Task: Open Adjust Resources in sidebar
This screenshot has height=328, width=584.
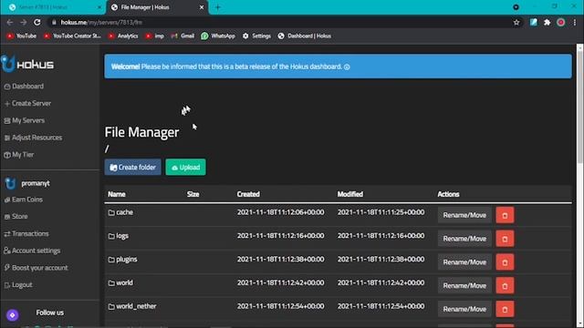Action: (33, 138)
